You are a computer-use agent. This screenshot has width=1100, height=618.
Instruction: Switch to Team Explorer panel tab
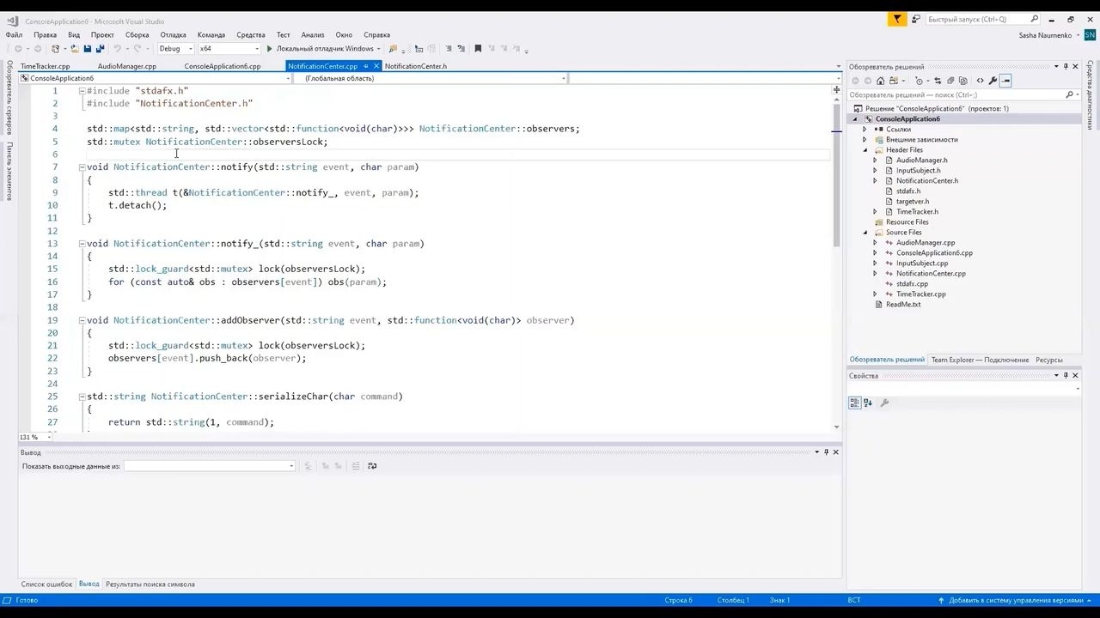pos(980,360)
